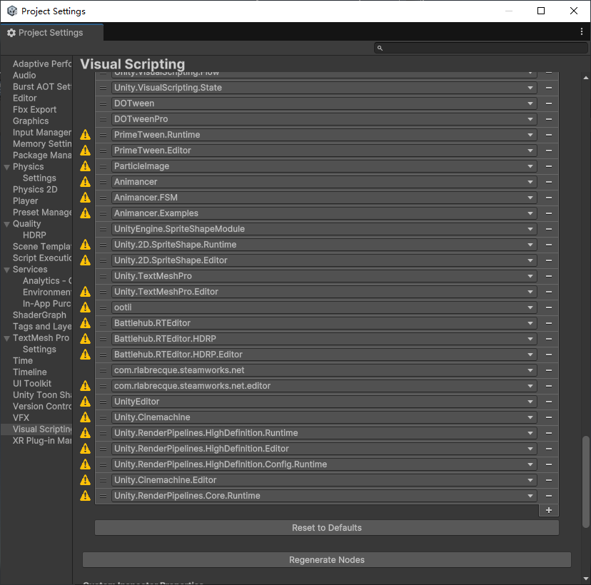Click the scroll up arrow
Viewport: 591px width, 585px height.
coord(585,78)
